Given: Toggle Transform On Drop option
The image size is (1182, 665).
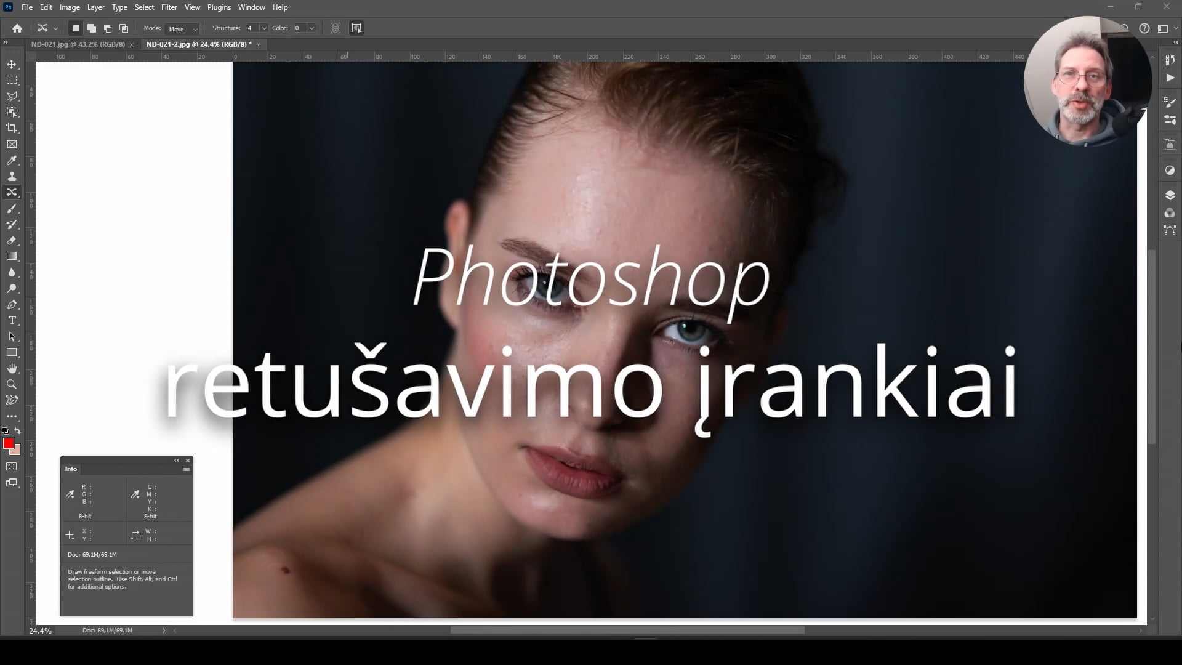Looking at the screenshot, I should tap(356, 28).
